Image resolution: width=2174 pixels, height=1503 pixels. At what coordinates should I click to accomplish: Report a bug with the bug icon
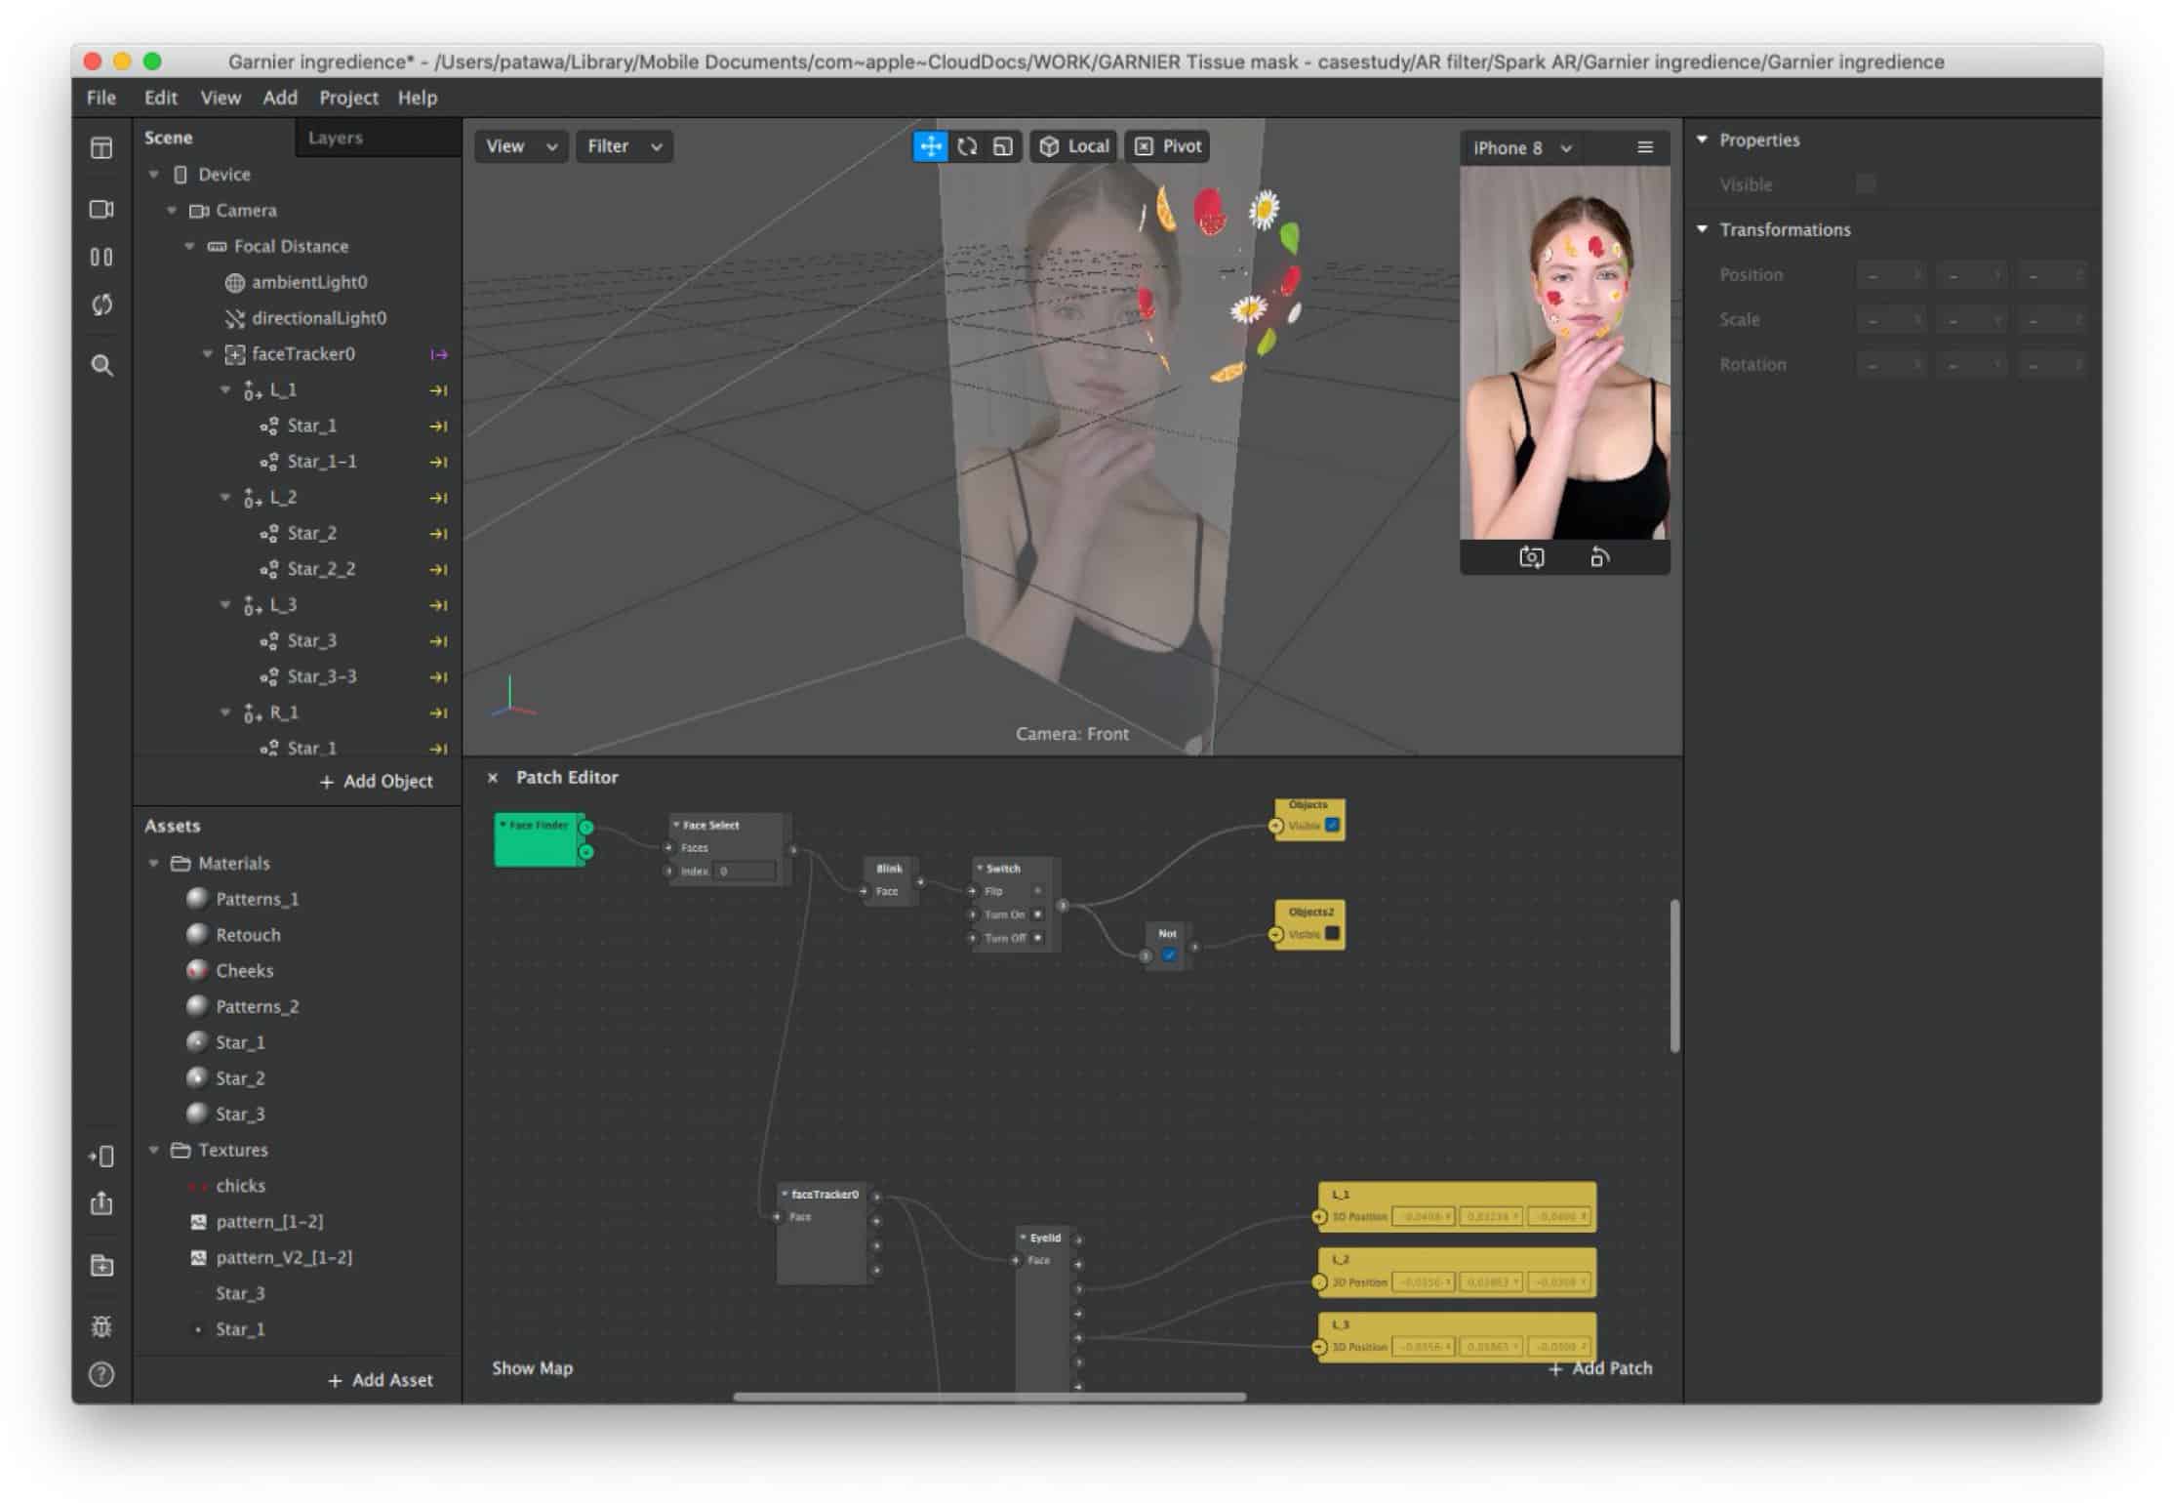[x=101, y=1326]
